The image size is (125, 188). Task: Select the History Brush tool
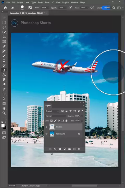(4, 66)
